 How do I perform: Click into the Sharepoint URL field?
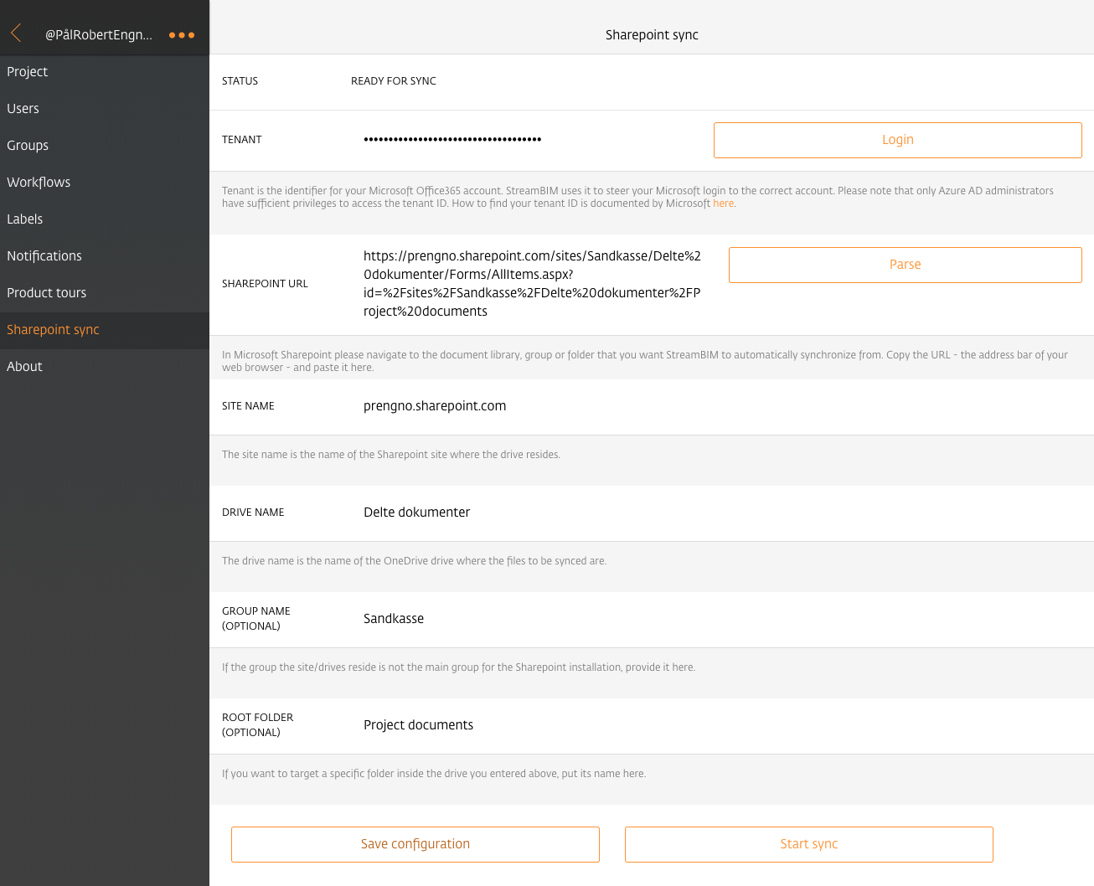point(533,284)
